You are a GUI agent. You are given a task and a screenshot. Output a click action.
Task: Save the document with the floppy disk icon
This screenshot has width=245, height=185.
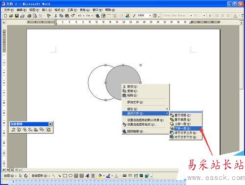[17, 16]
